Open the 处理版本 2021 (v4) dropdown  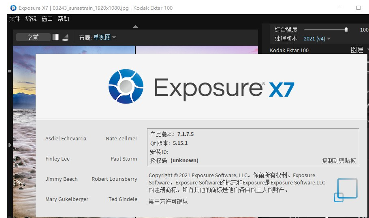pyautogui.click(x=317, y=38)
